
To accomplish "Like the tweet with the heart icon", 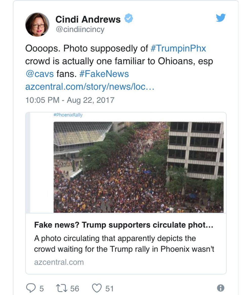I will click(96, 288).
